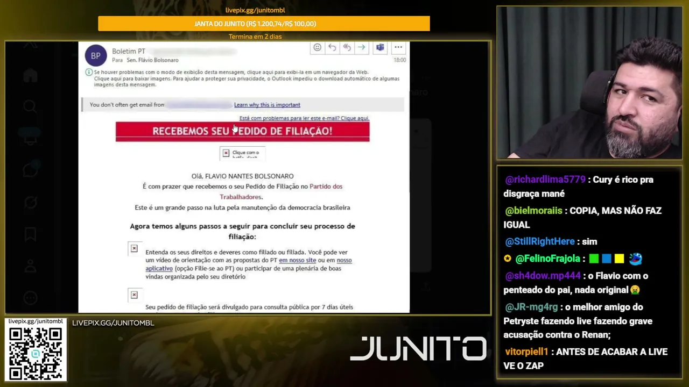Click the red 'RECEBEMOS SEU PEDIDO DE FILIAÇÃO!' banner
The width and height of the screenshot is (689, 387).
click(242, 132)
